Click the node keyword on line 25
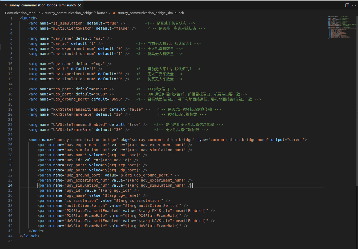Screen dimensions: 358x249 pos(35,140)
